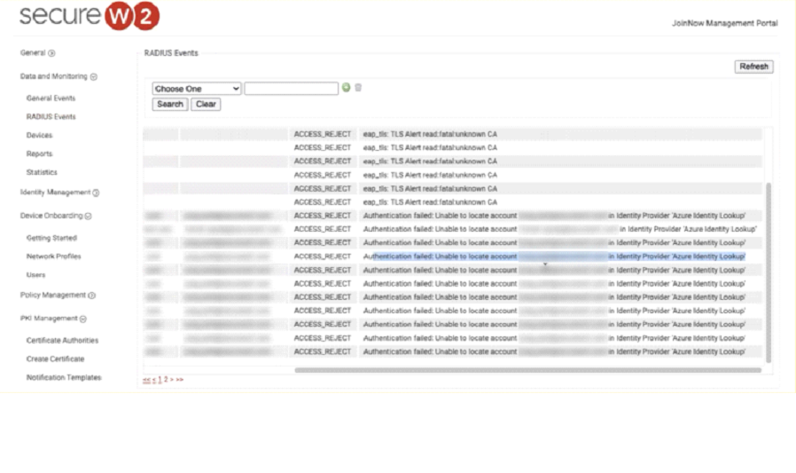Click the Clear button
Image resolution: width=796 pixels, height=473 pixels.
click(206, 104)
